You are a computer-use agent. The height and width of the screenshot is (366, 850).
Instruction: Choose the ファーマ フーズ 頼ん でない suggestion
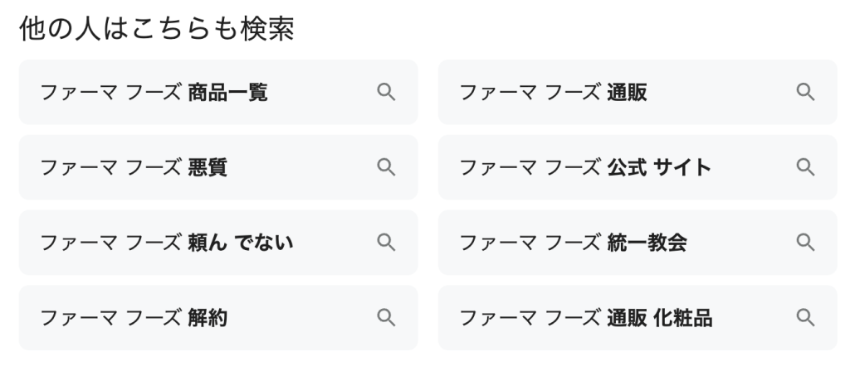point(167,243)
